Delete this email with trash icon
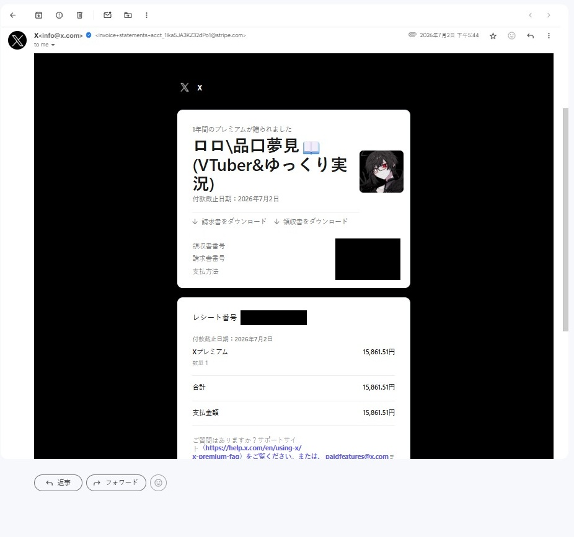 pyautogui.click(x=79, y=15)
